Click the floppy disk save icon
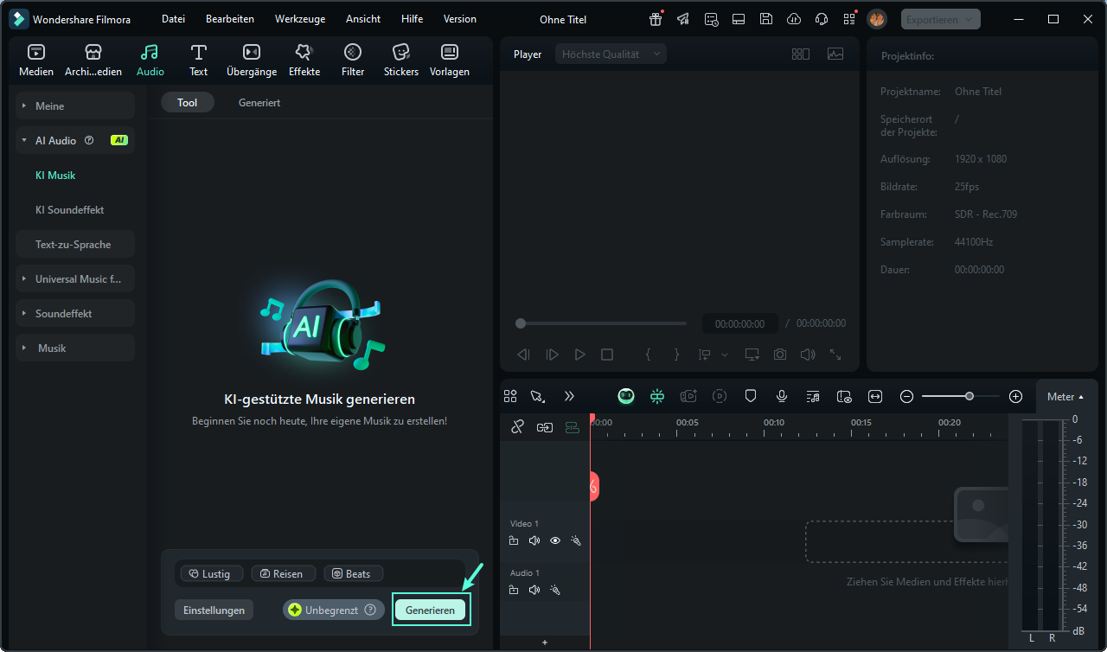1107x652 pixels. pyautogui.click(x=766, y=19)
